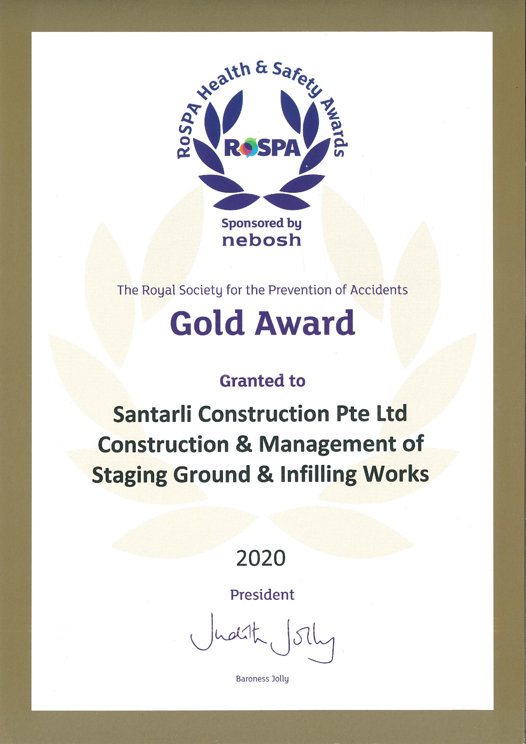
Task: Click 'The Royal Society for the Prevention of Accidents'
Action: (263, 290)
